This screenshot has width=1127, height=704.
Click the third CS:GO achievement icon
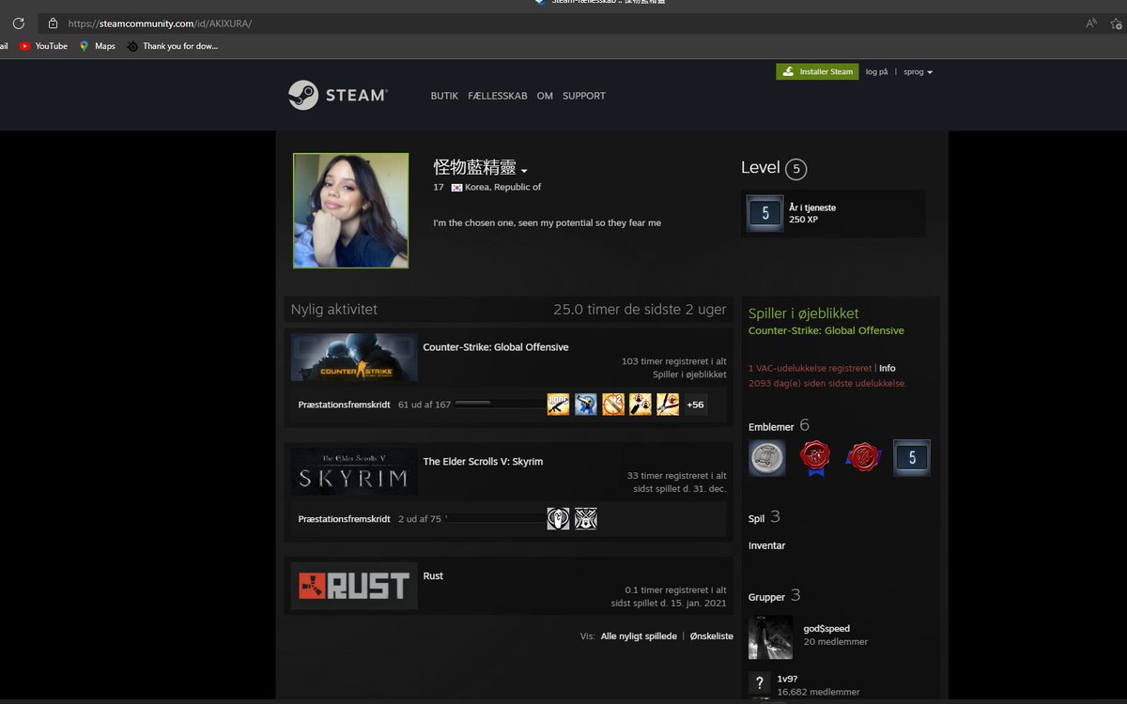[613, 405]
